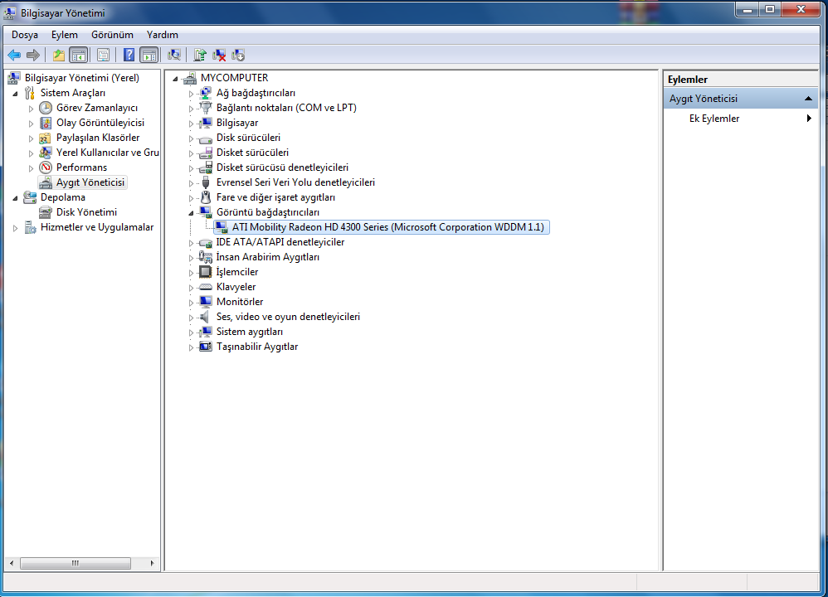Click the gray Forward arrow toolbar icon
Viewport: 828px width, 597px height.
pos(32,55)
